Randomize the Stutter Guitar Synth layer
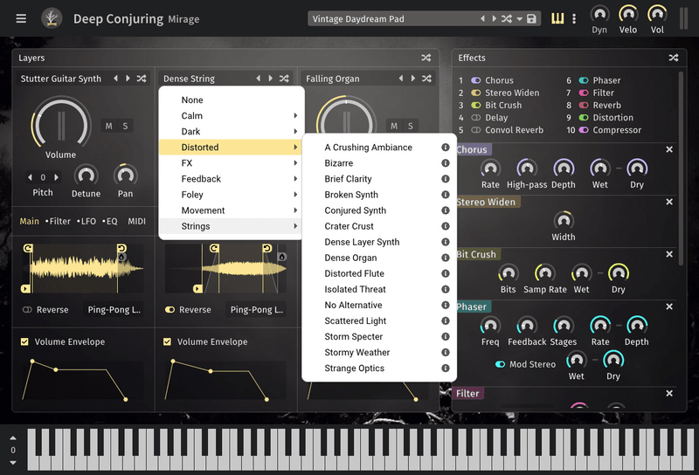The width and height of the screenshot is (699, 475). [142, 79]
